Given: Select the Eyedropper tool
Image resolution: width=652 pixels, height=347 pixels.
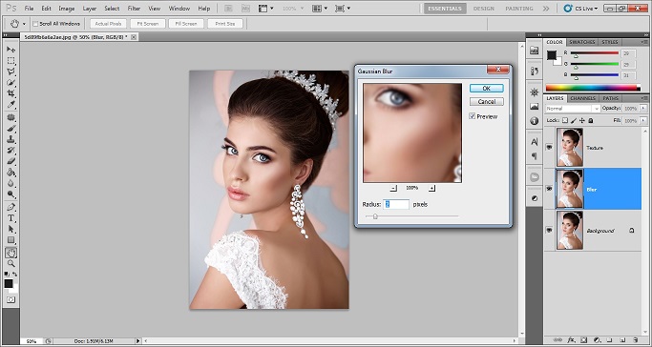Looking at the screenshot, I should (x=11, y=104).
